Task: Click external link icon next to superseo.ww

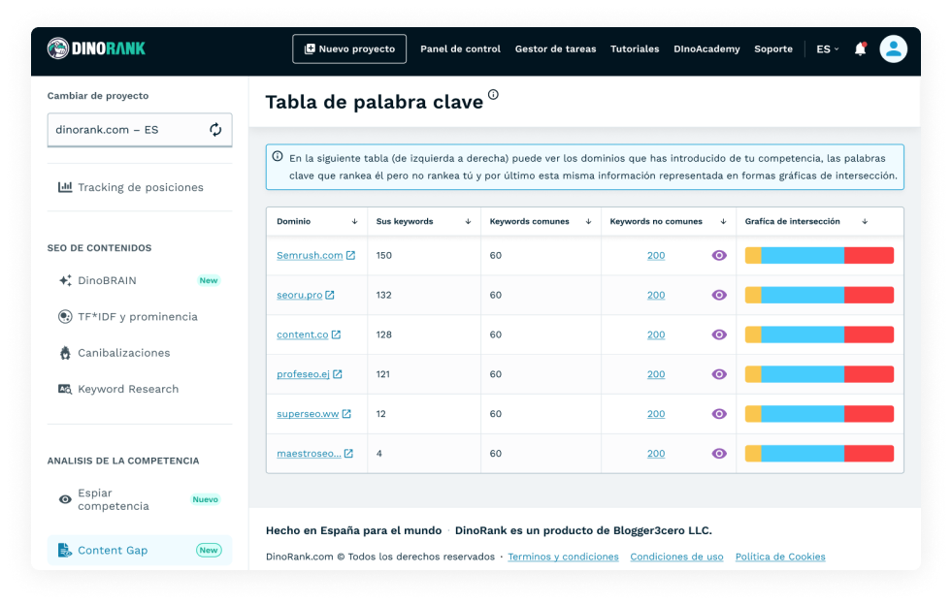Action: click(x=346, y=414)
